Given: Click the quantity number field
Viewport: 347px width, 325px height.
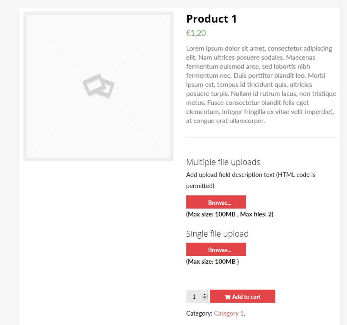Looking at the screenshot, I should [194, 297].
